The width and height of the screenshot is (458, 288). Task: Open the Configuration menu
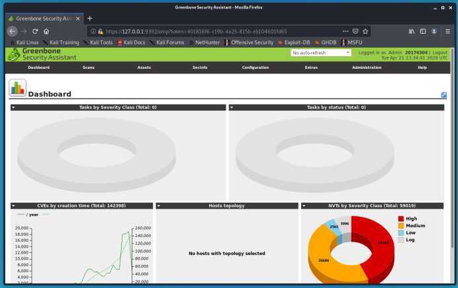click(255, 68)
